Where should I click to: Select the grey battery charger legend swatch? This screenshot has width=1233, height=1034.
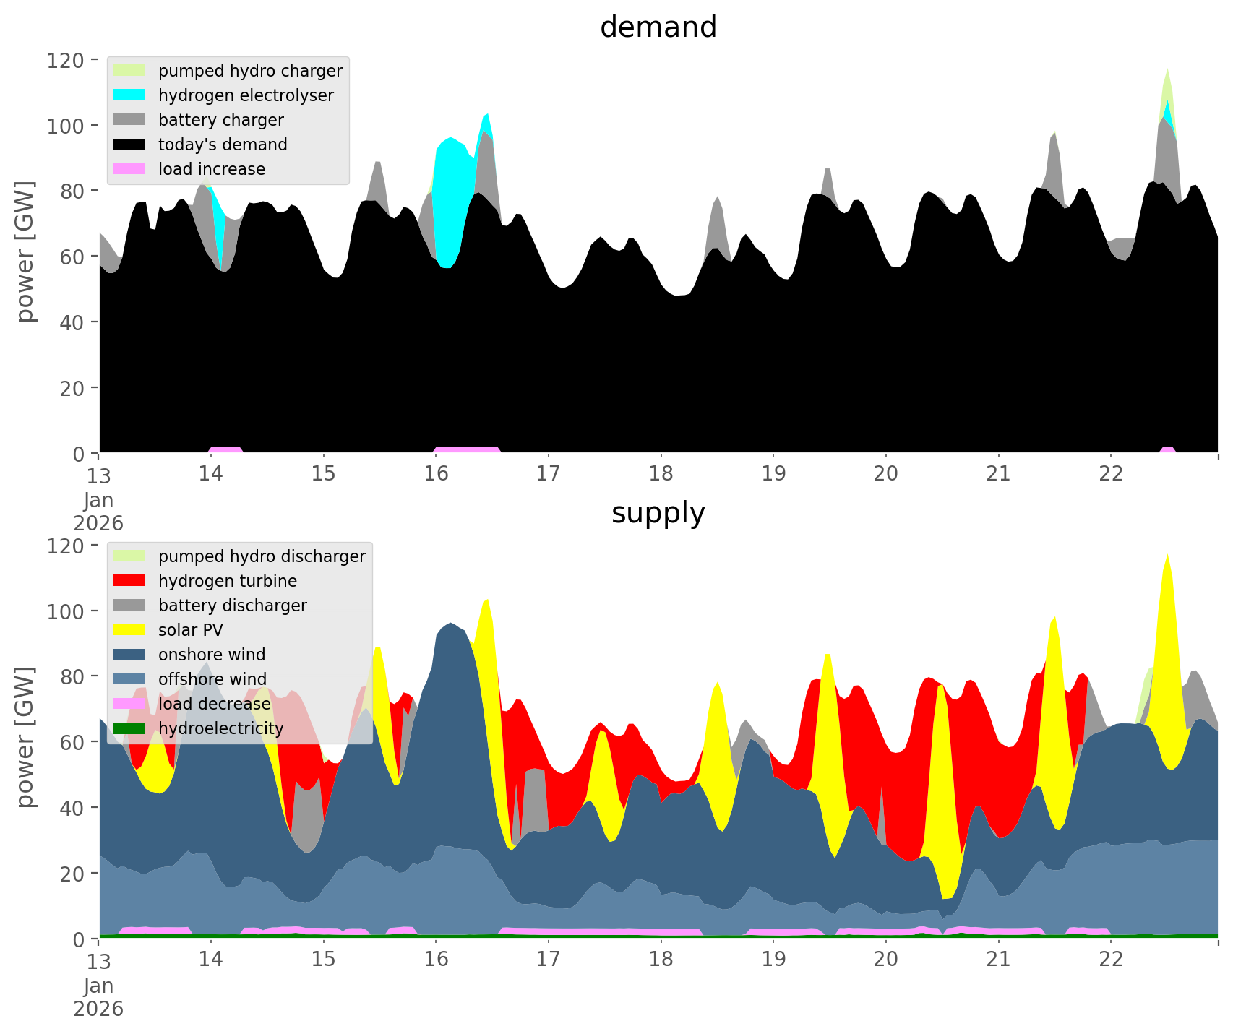click(129, 120)
